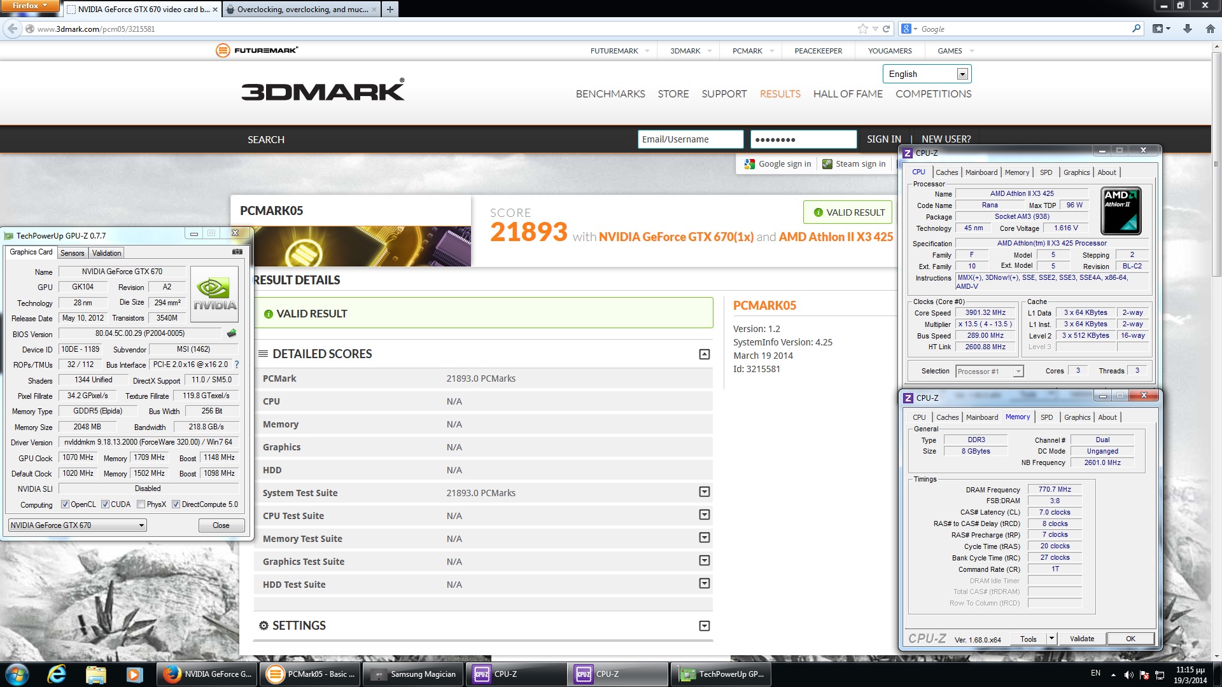Click the NVIDIA logo in GPU-Z
The image size is (1222, 687).
pos(214,293)
